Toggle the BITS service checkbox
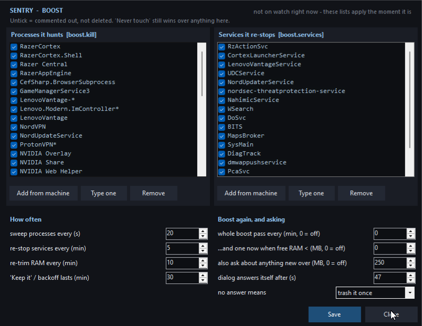422x326 pixels. click(x=221, y=127)
